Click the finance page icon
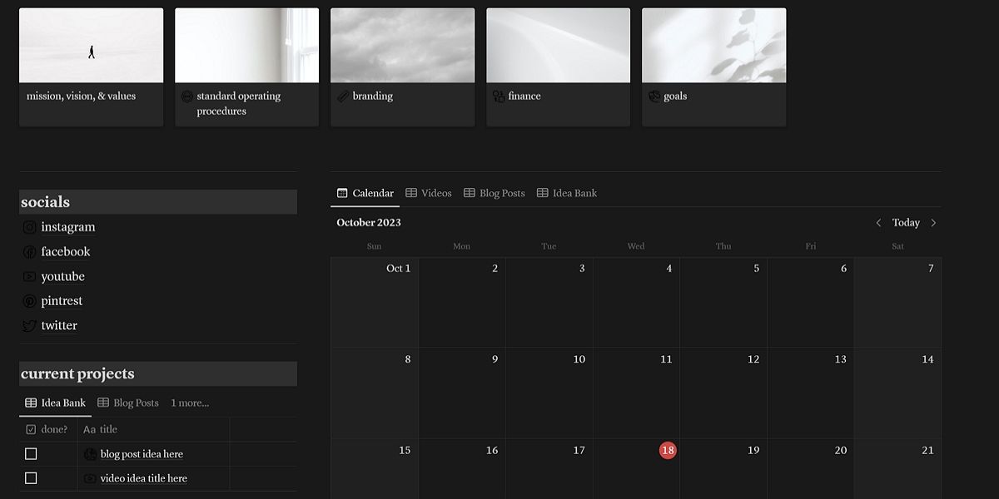The image size is (999, 499). point(498,96)
